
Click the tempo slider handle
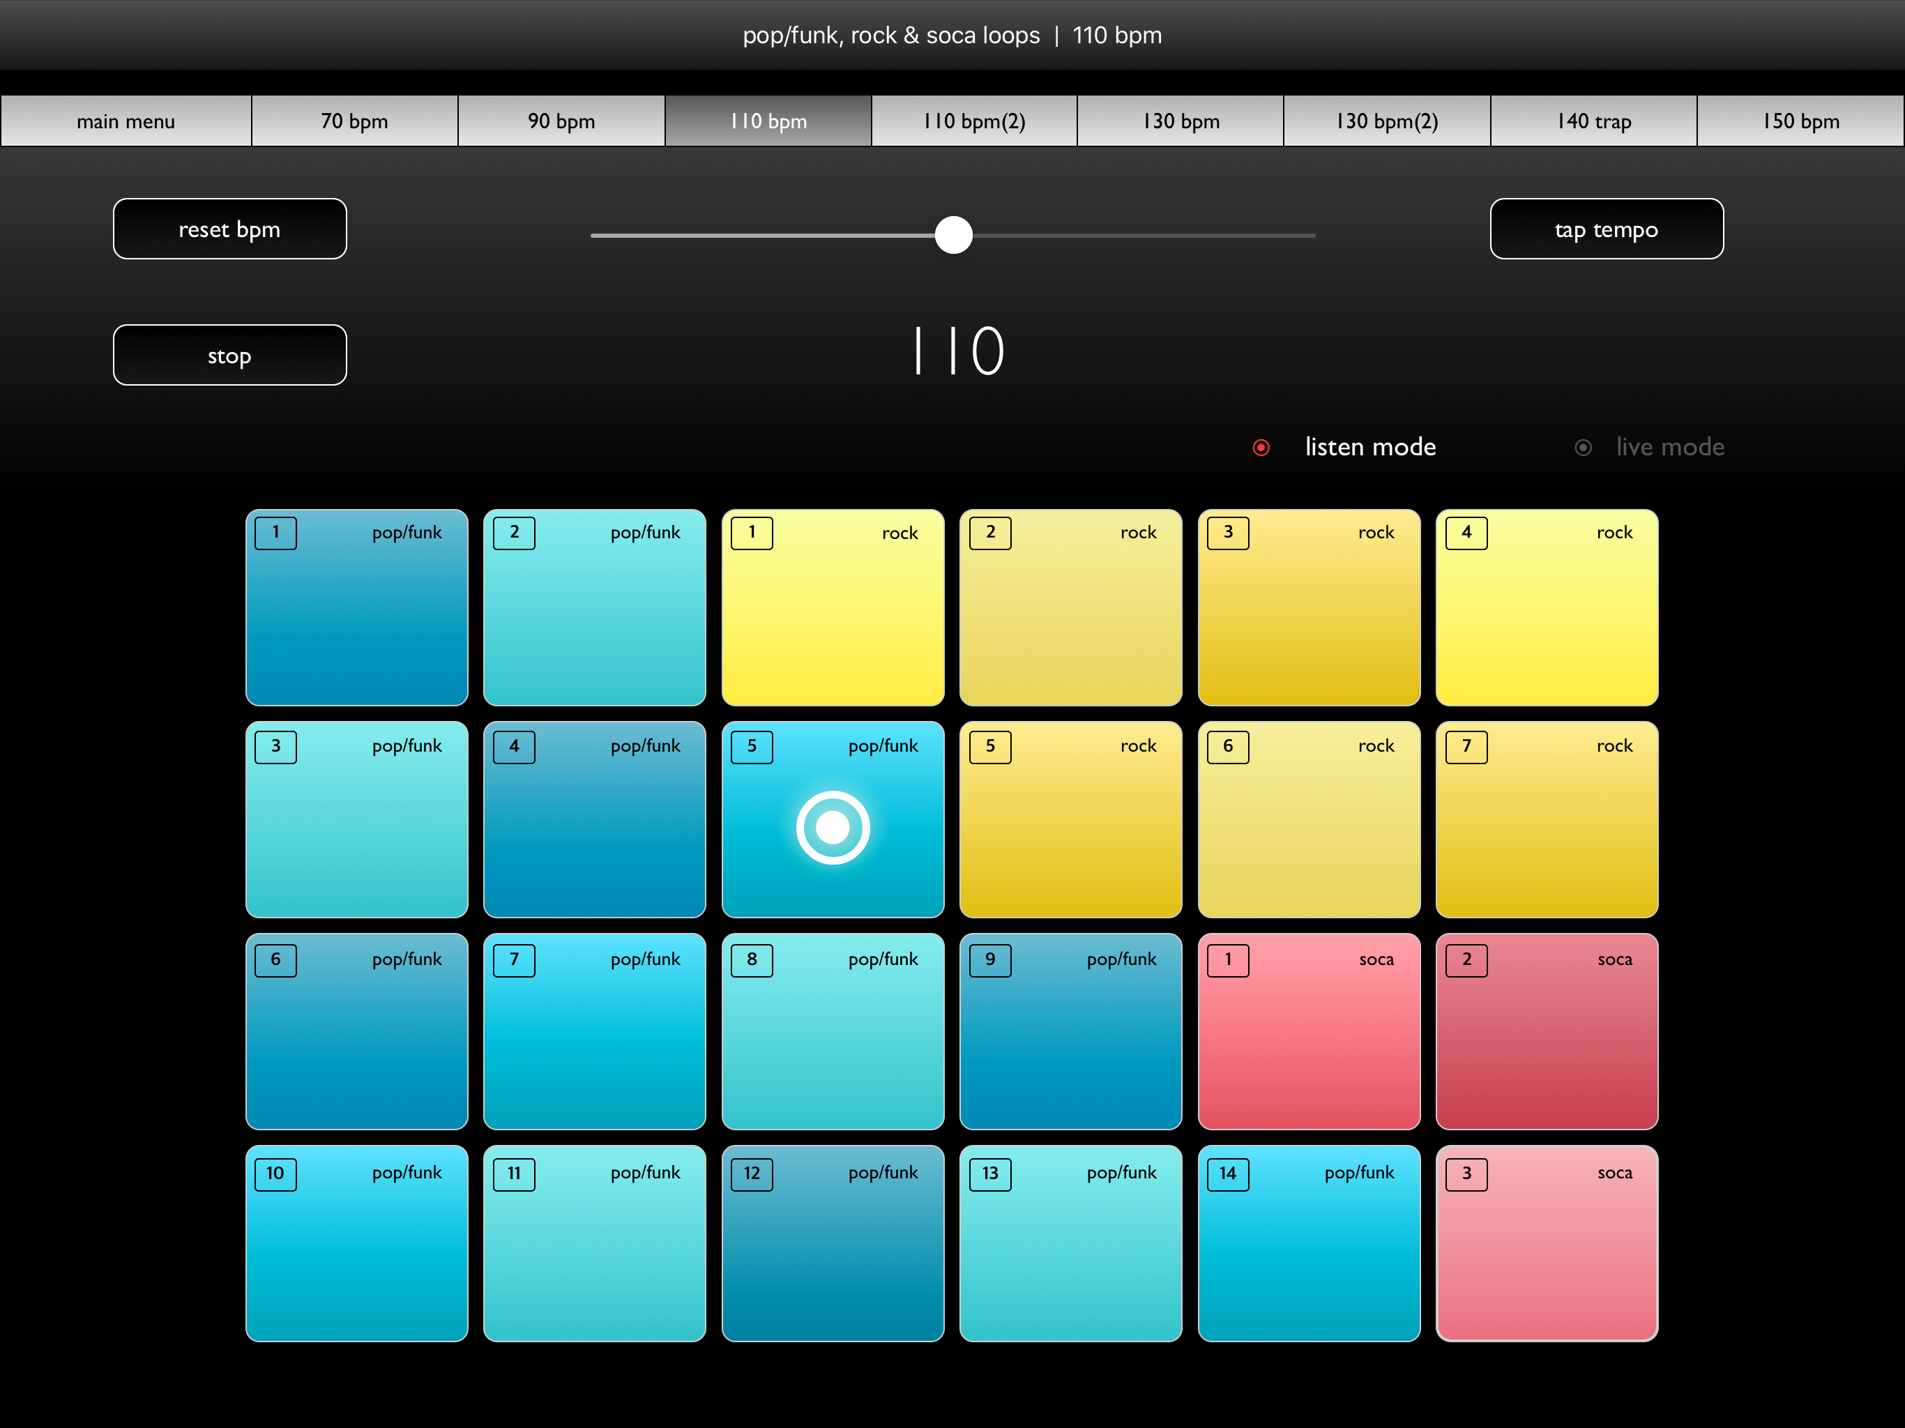click(953, 235)
